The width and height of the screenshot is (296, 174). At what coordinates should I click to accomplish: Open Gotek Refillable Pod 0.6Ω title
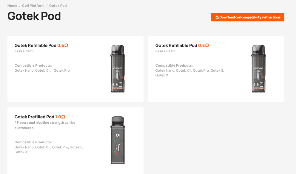click(x=41, y=46)
